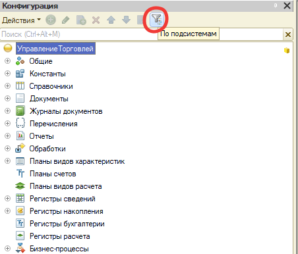Expand the Справочники branch

click(7, 86)
